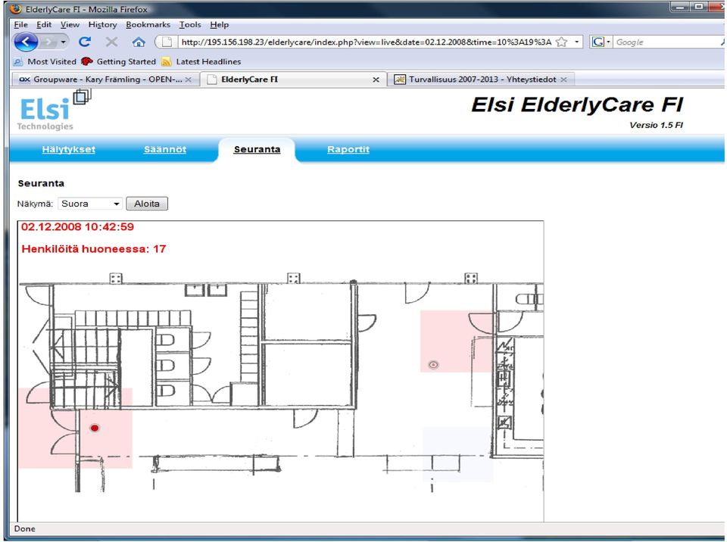Close the Groupware tab
This screenshot has height=542, width=727.
click(189, 79)
